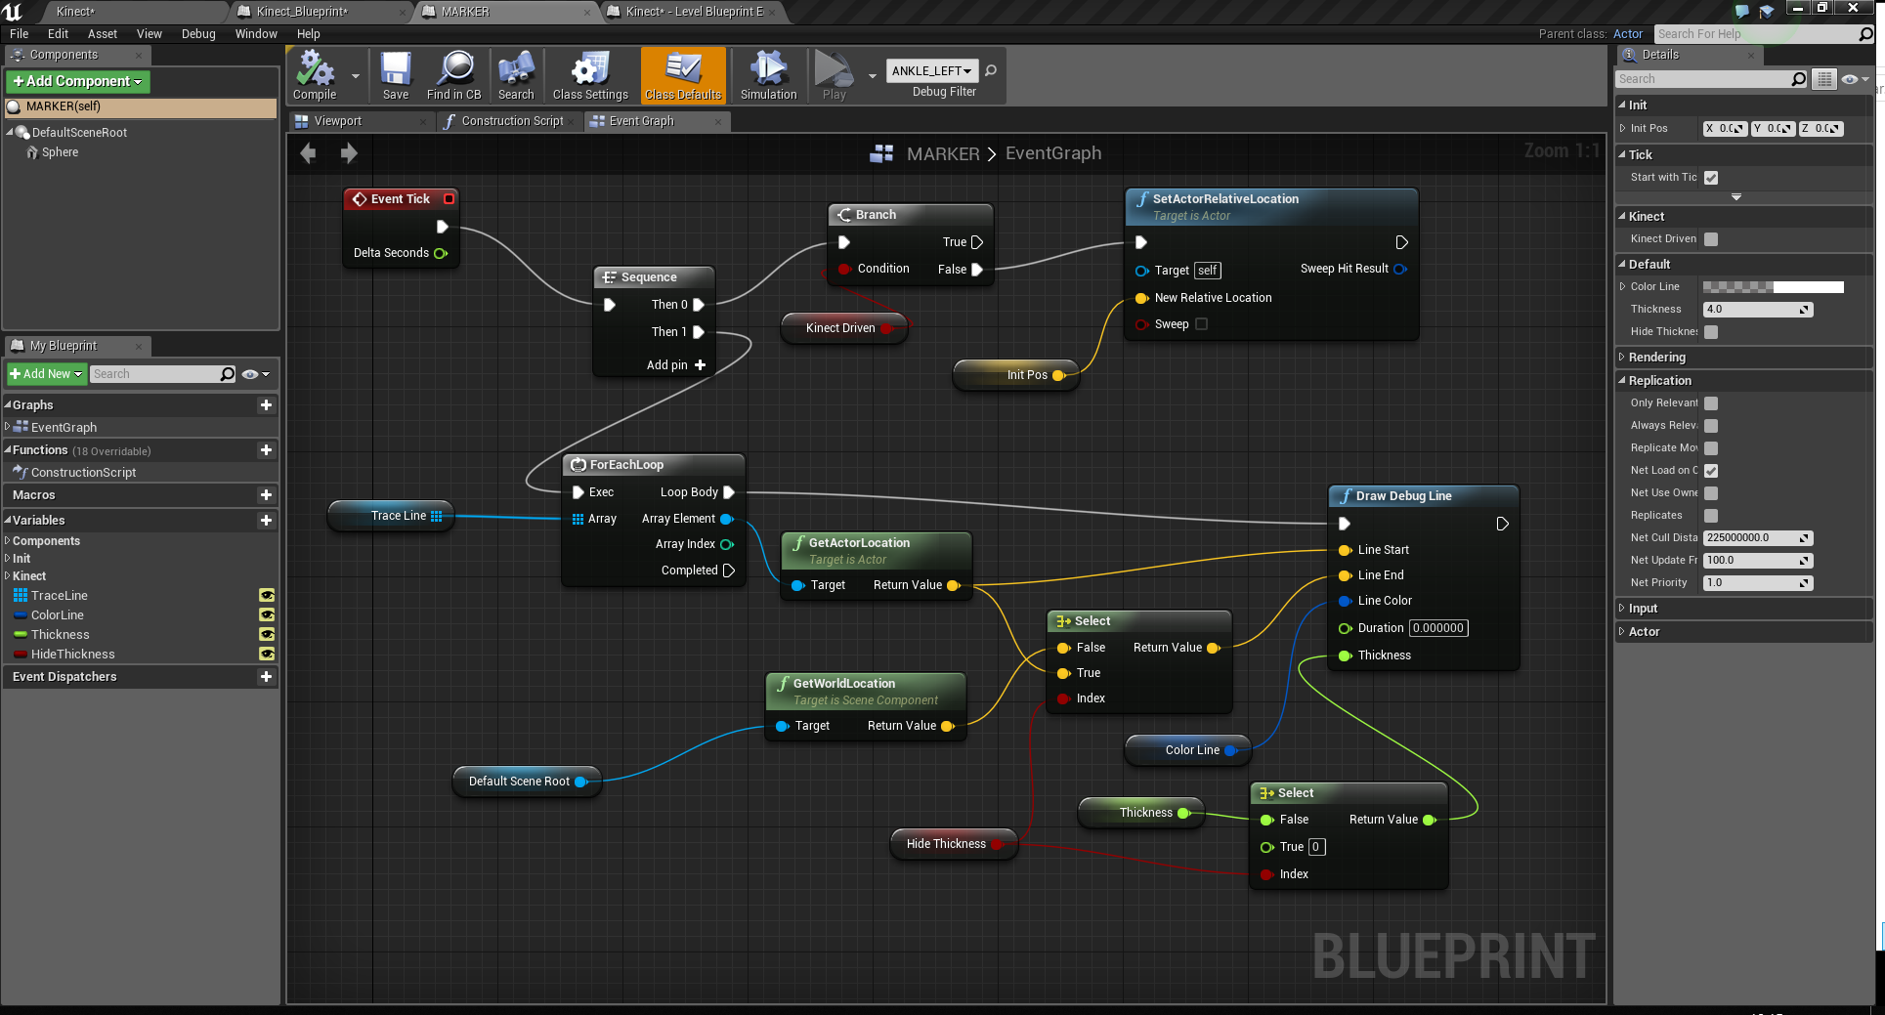Click magnifier next to debug filter
The image size is (1885, 1015).
tap(991, 70)
